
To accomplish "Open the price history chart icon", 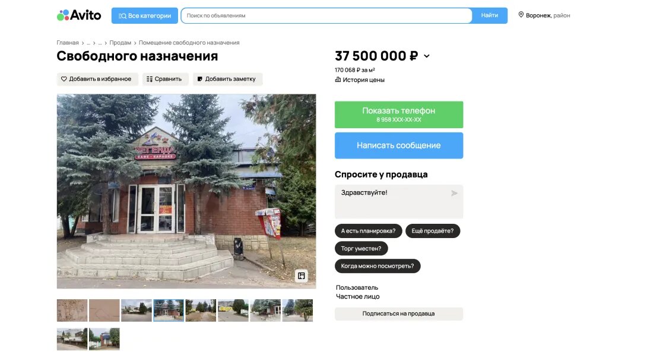I will point(338,80).
